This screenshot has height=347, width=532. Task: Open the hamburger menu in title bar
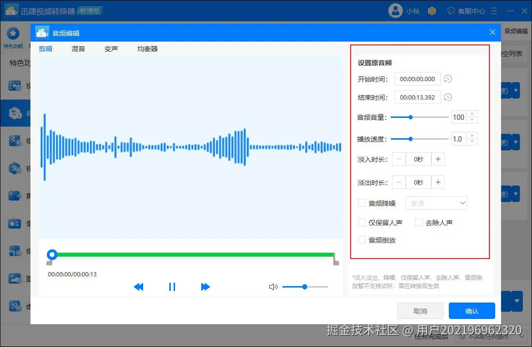click(494, 11)
